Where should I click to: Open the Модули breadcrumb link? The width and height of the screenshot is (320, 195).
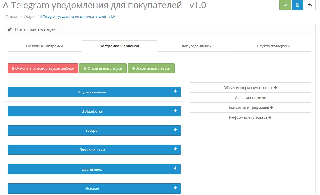tap(29, 17)
